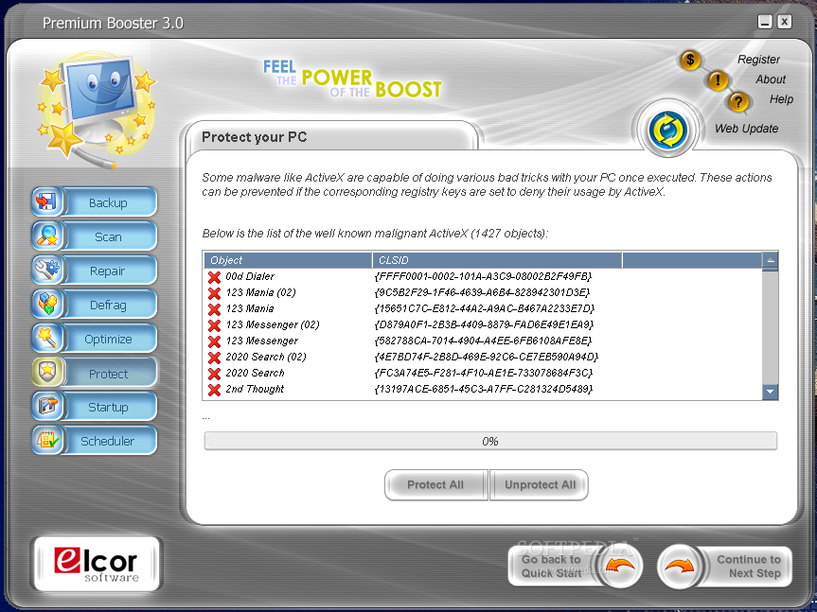Image resolution: width=817 pixels, height=612 pixels.
Task: Go to the Repair section
Action: point(108,271)
